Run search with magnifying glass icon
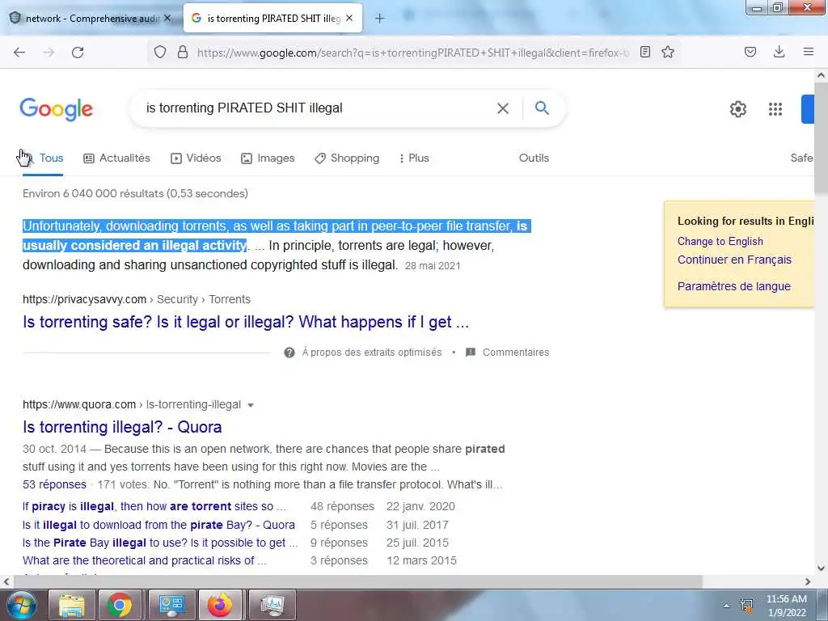 (x=542, y=108)
